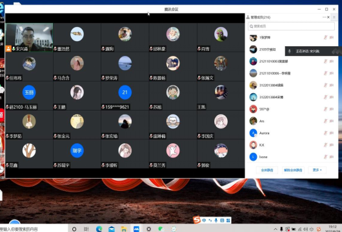Screen dimensions: 342x232
Task: Select the 宋兴淼 speaker video tile
Action: [x=29, y=37]
